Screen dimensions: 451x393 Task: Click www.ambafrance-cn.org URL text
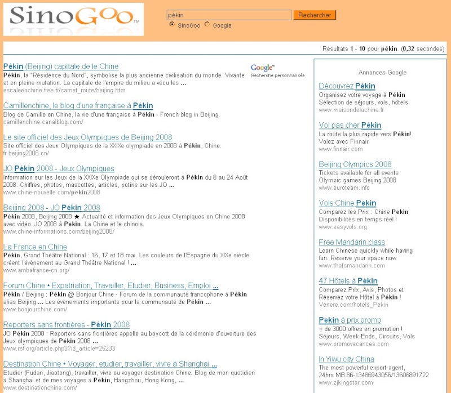[36, 270]
